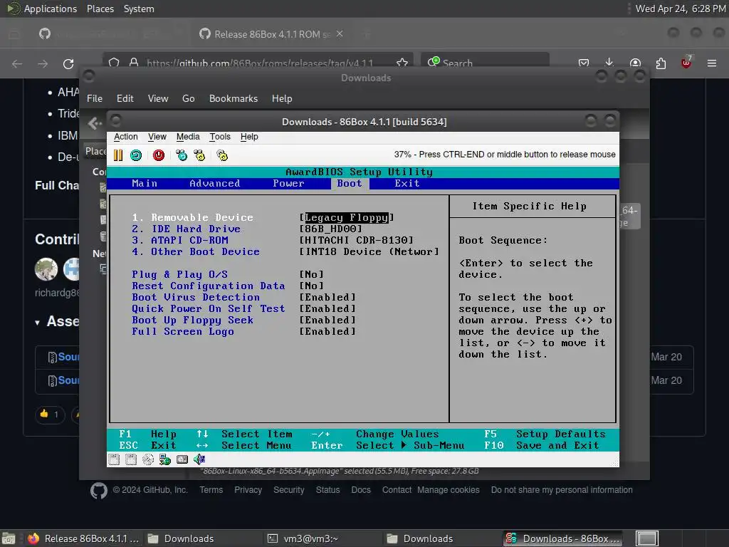The image size is (729, 547).
Task: Go back in Firefox history
Action: pos(17,63)
